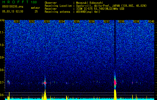157x100 pixels.
Task: Click the date stamp 05.03.13 02:30
Action: 13,11
